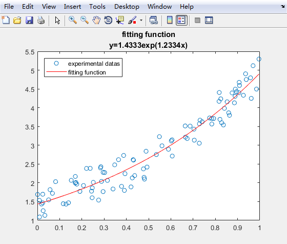287x244 pixels.
Task: Select the Pan hand tool
Action: 96,20
